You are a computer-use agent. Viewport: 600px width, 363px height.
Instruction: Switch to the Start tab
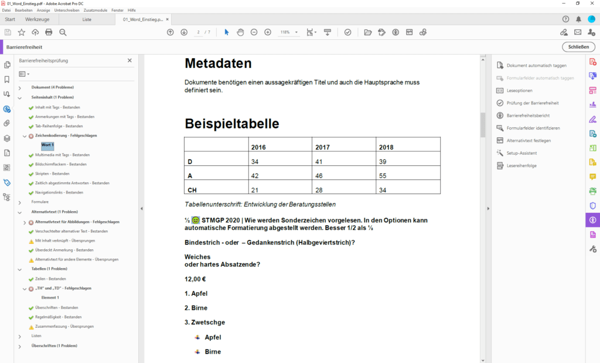(10, 19)
